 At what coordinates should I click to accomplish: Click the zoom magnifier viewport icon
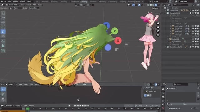[158, 23]
